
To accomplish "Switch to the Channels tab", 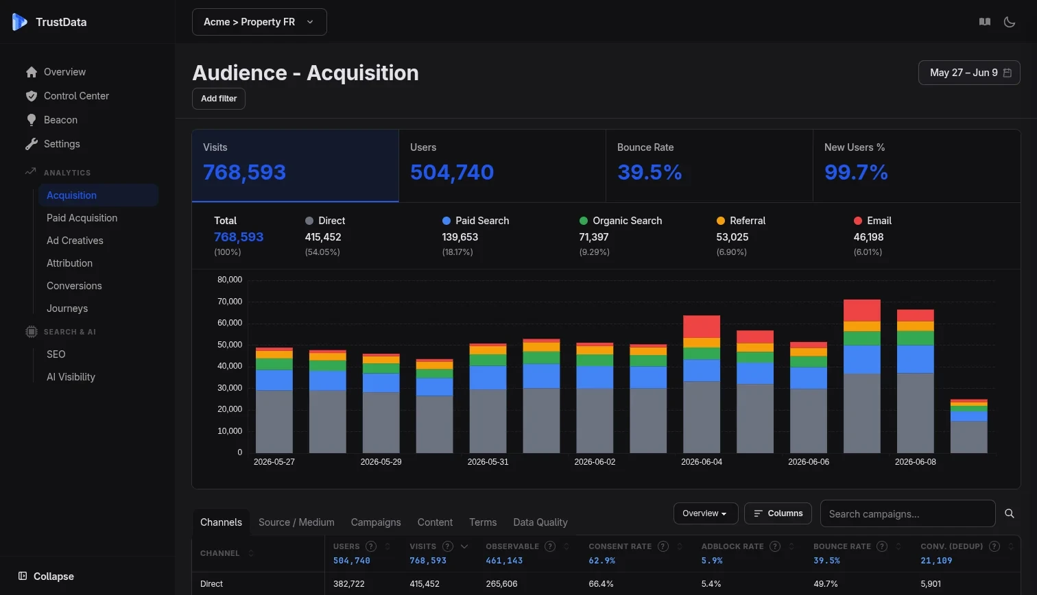I will [221, 522].
